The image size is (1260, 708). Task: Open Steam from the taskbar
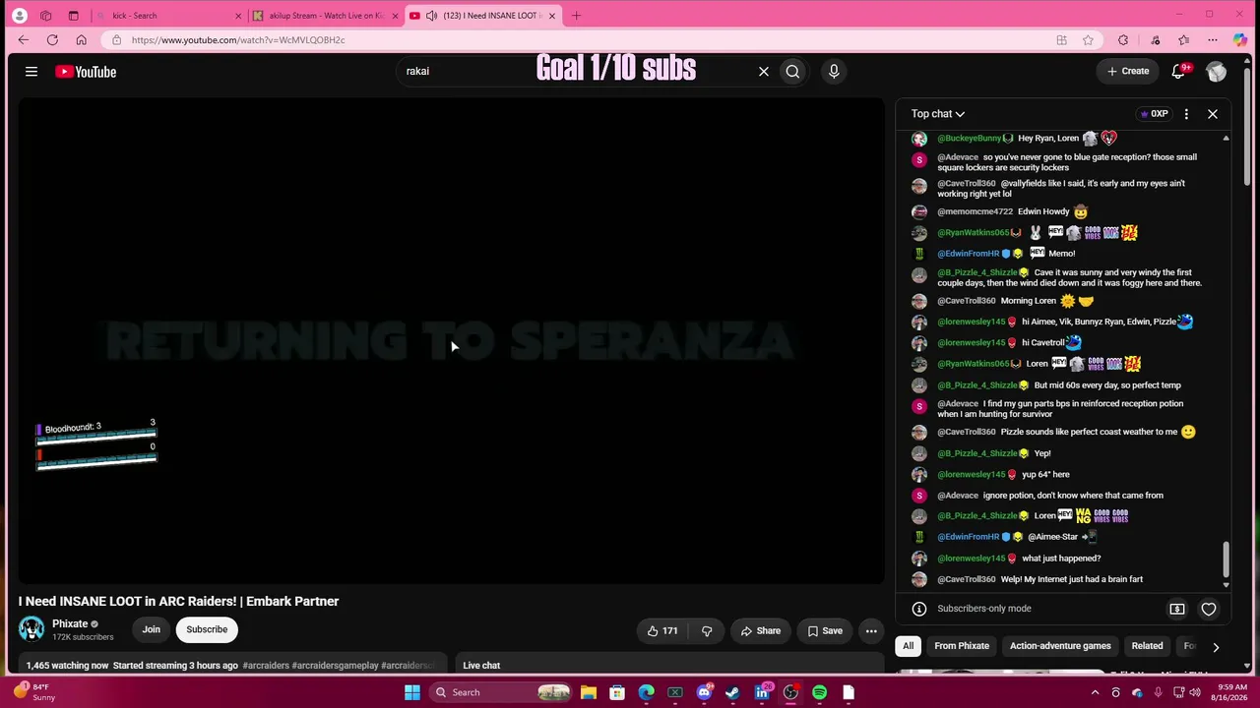pos(732,692)
